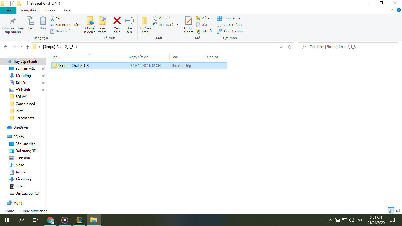
Task: Click Ghim vào Truy cập nhanh pin icon
Action: tap(13, 21)
